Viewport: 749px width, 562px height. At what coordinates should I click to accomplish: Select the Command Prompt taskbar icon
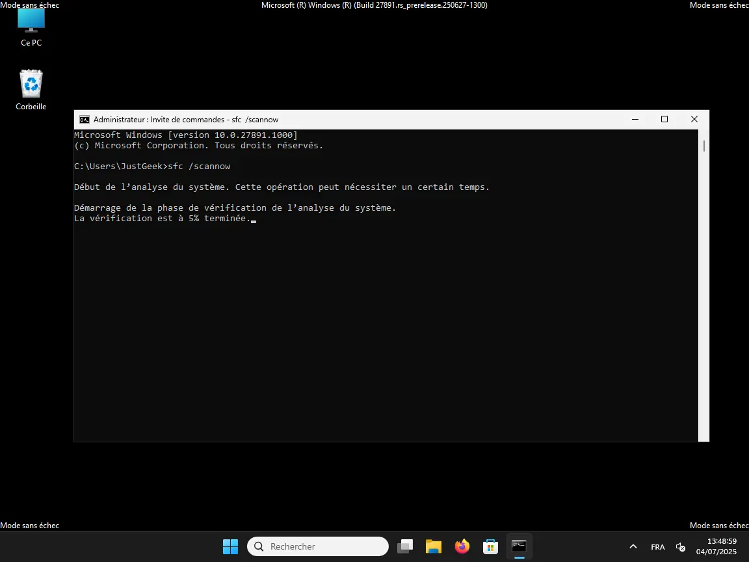[x=519, y=546]
